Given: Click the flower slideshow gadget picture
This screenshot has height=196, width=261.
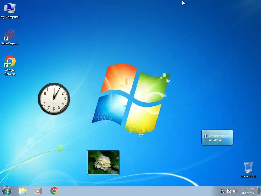Looking at the screenshot, I should pyautogui.click(x=103, y=163).
